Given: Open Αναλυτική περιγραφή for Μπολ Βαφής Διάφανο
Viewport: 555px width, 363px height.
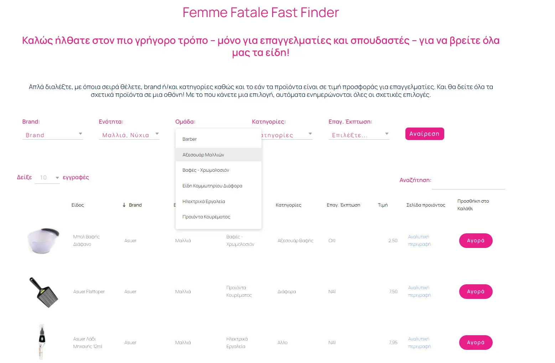Looking at the screenshot, I should [x=419, y=240].
